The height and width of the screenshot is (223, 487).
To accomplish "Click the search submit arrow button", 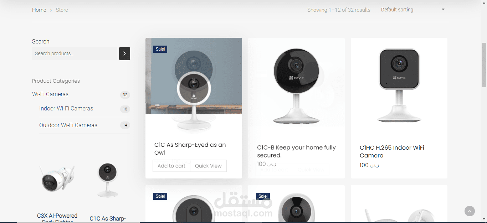I will point(124,53).
